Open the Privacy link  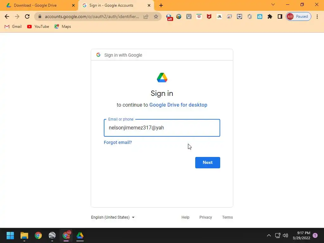pyautogui.click(x=206, y=217)
